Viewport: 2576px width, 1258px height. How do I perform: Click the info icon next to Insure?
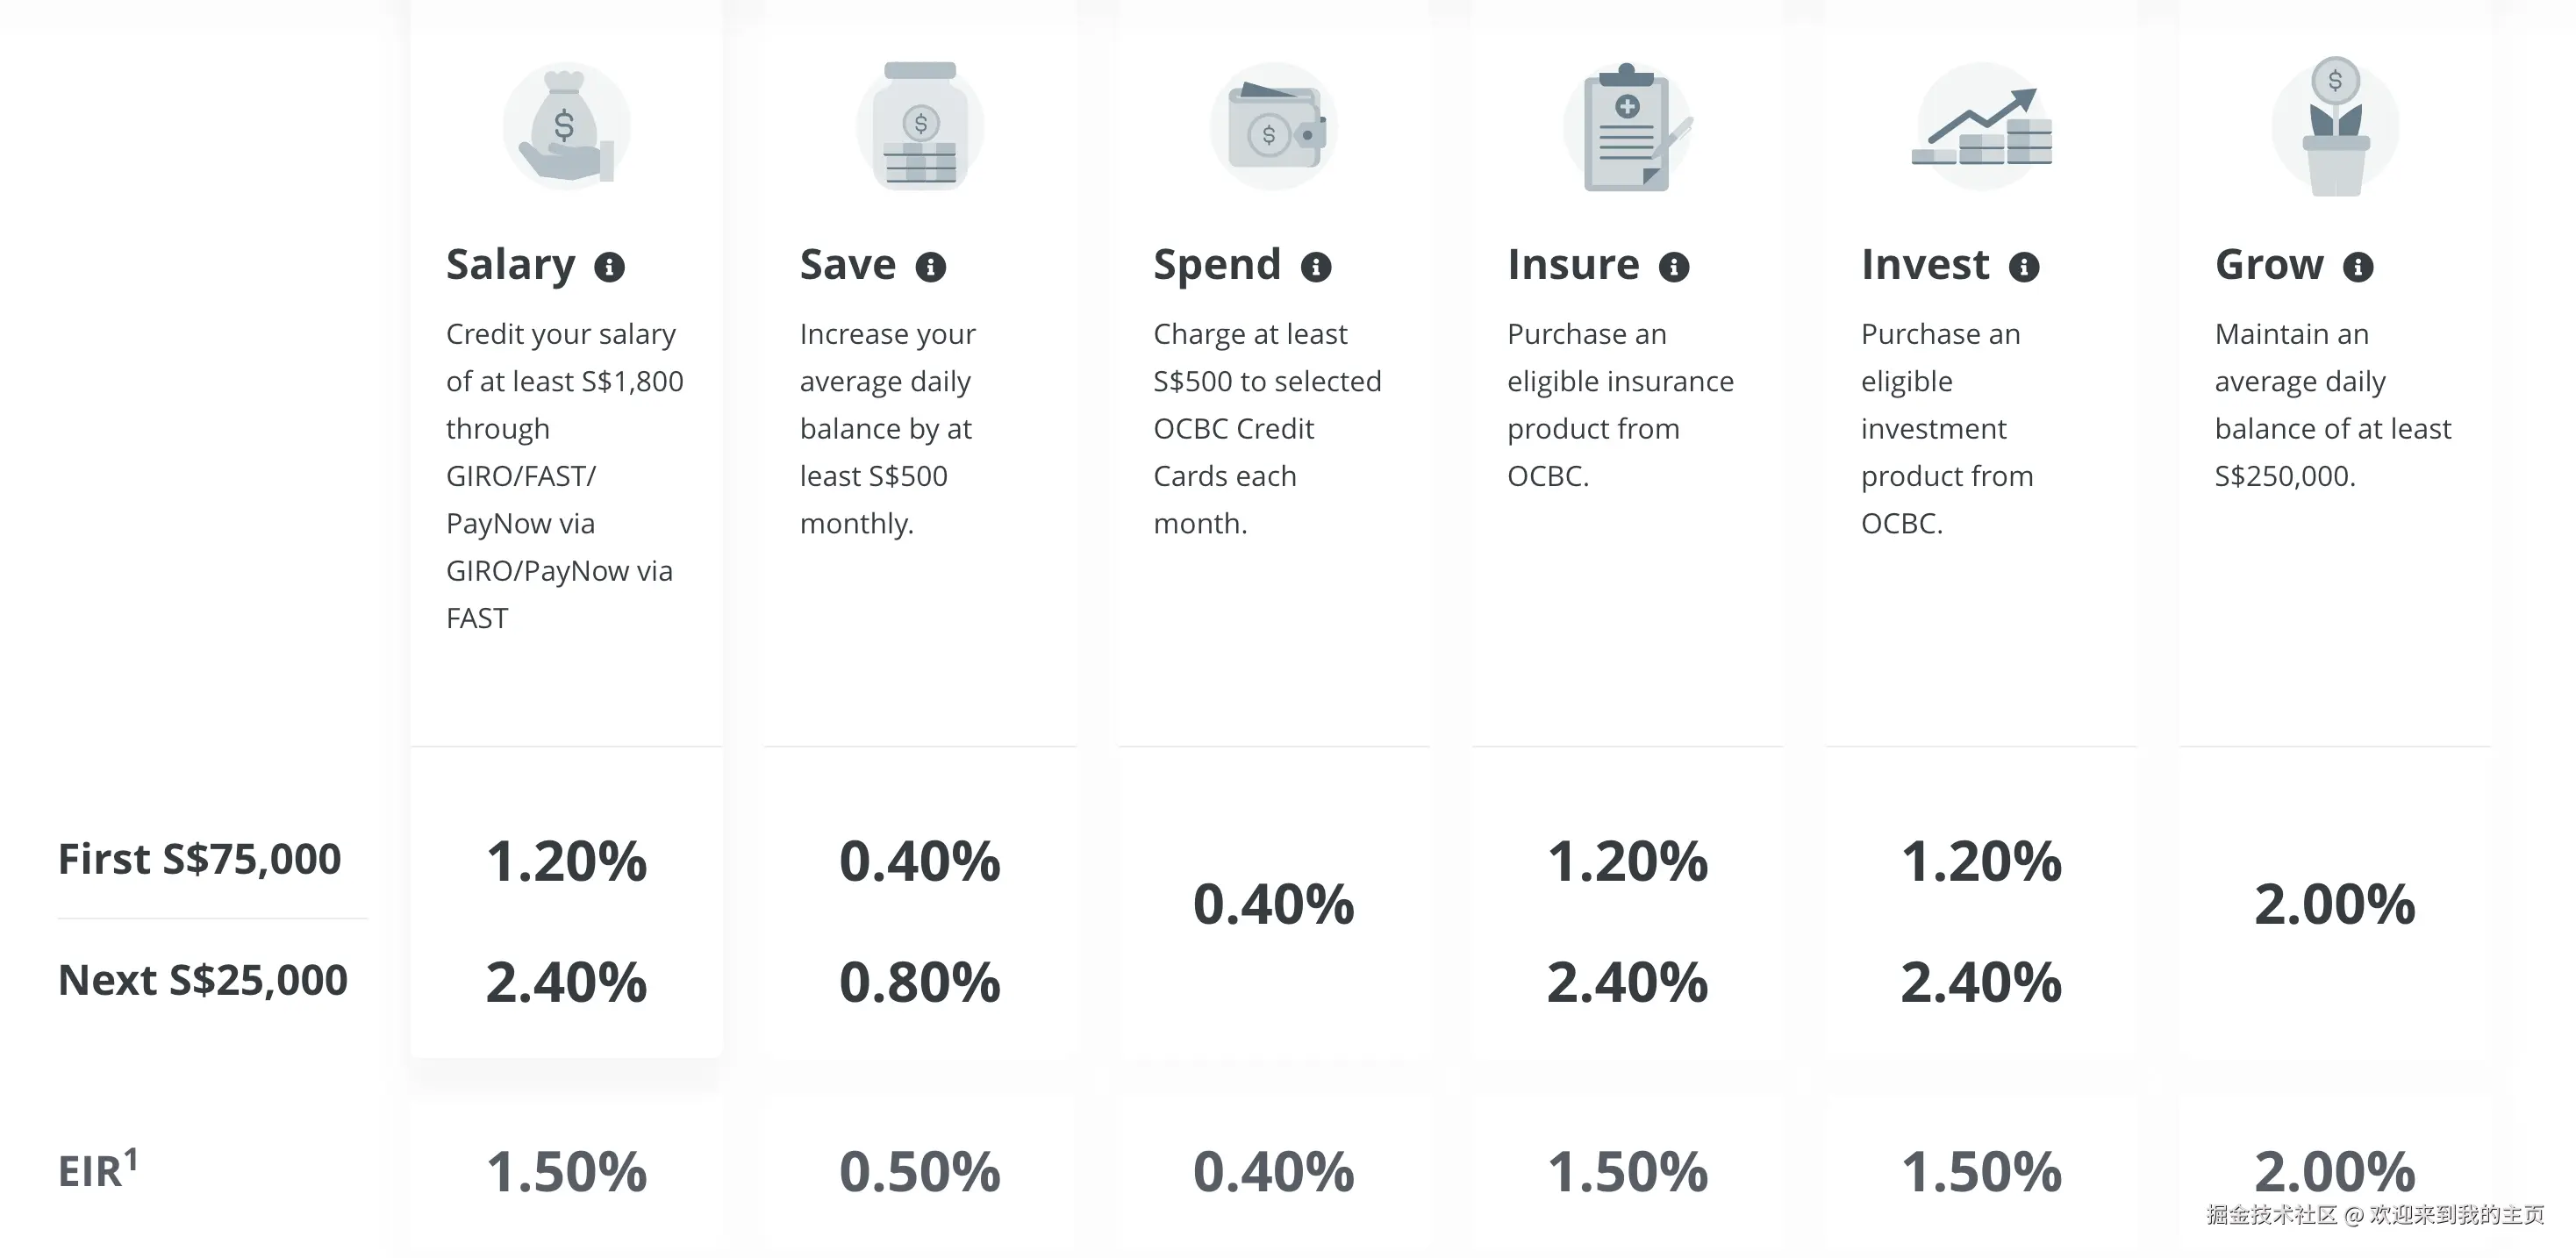pos(1673,267)
